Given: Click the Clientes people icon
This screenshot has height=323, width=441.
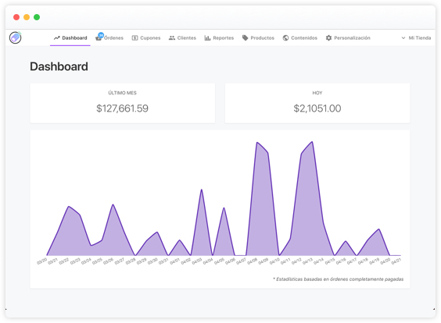Looking at the screenshot, I should [x=172, y=38].
